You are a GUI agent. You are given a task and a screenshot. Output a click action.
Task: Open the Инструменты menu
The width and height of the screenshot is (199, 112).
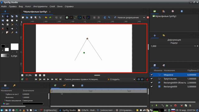[x=40, y=6]
